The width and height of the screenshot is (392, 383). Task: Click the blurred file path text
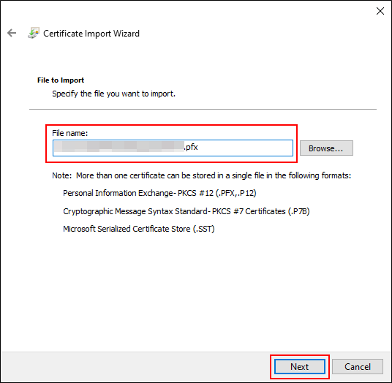[119, 147]
